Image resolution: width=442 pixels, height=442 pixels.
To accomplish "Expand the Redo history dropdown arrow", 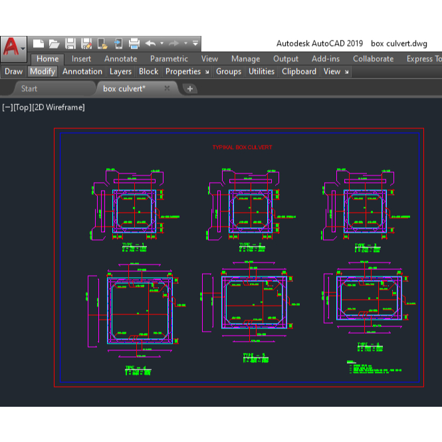I will tap(185, 43).
